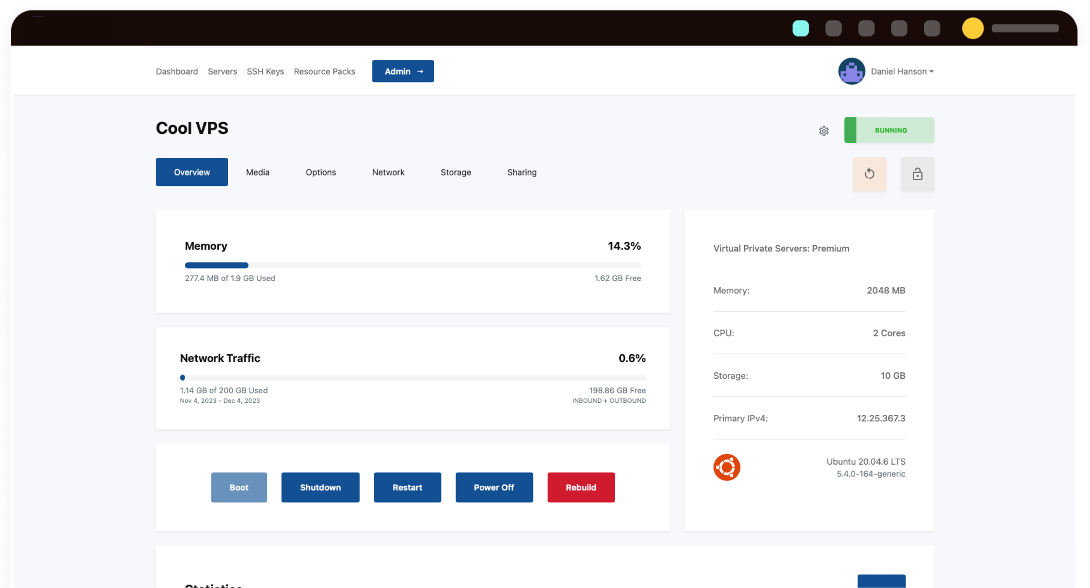Click the Restart button
This screenshot has width=1090, height=588.
(407, 487)
